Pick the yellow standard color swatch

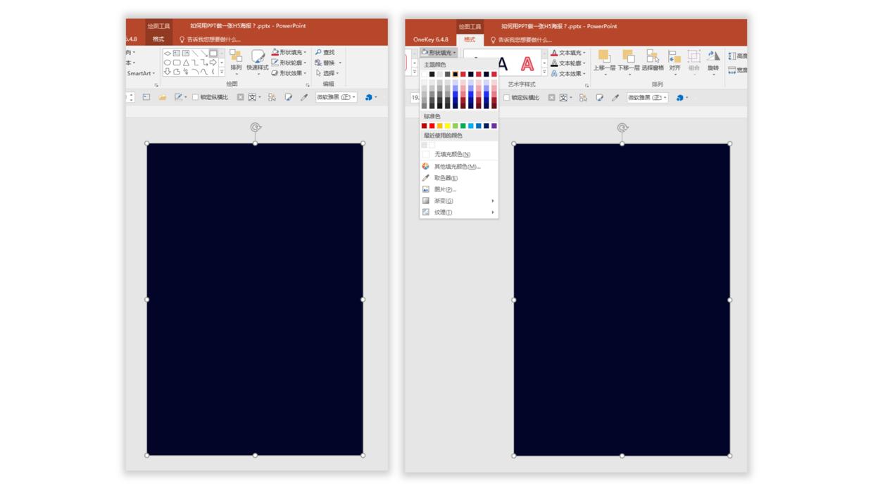pos(447,126)
